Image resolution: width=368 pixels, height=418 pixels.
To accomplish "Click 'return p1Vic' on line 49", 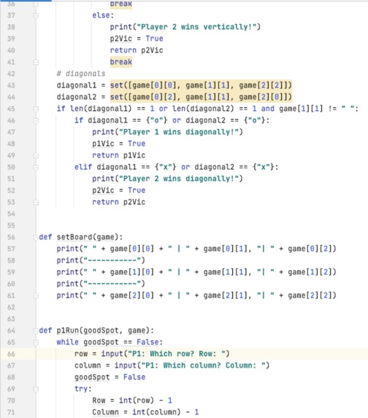I will point(119,155).
